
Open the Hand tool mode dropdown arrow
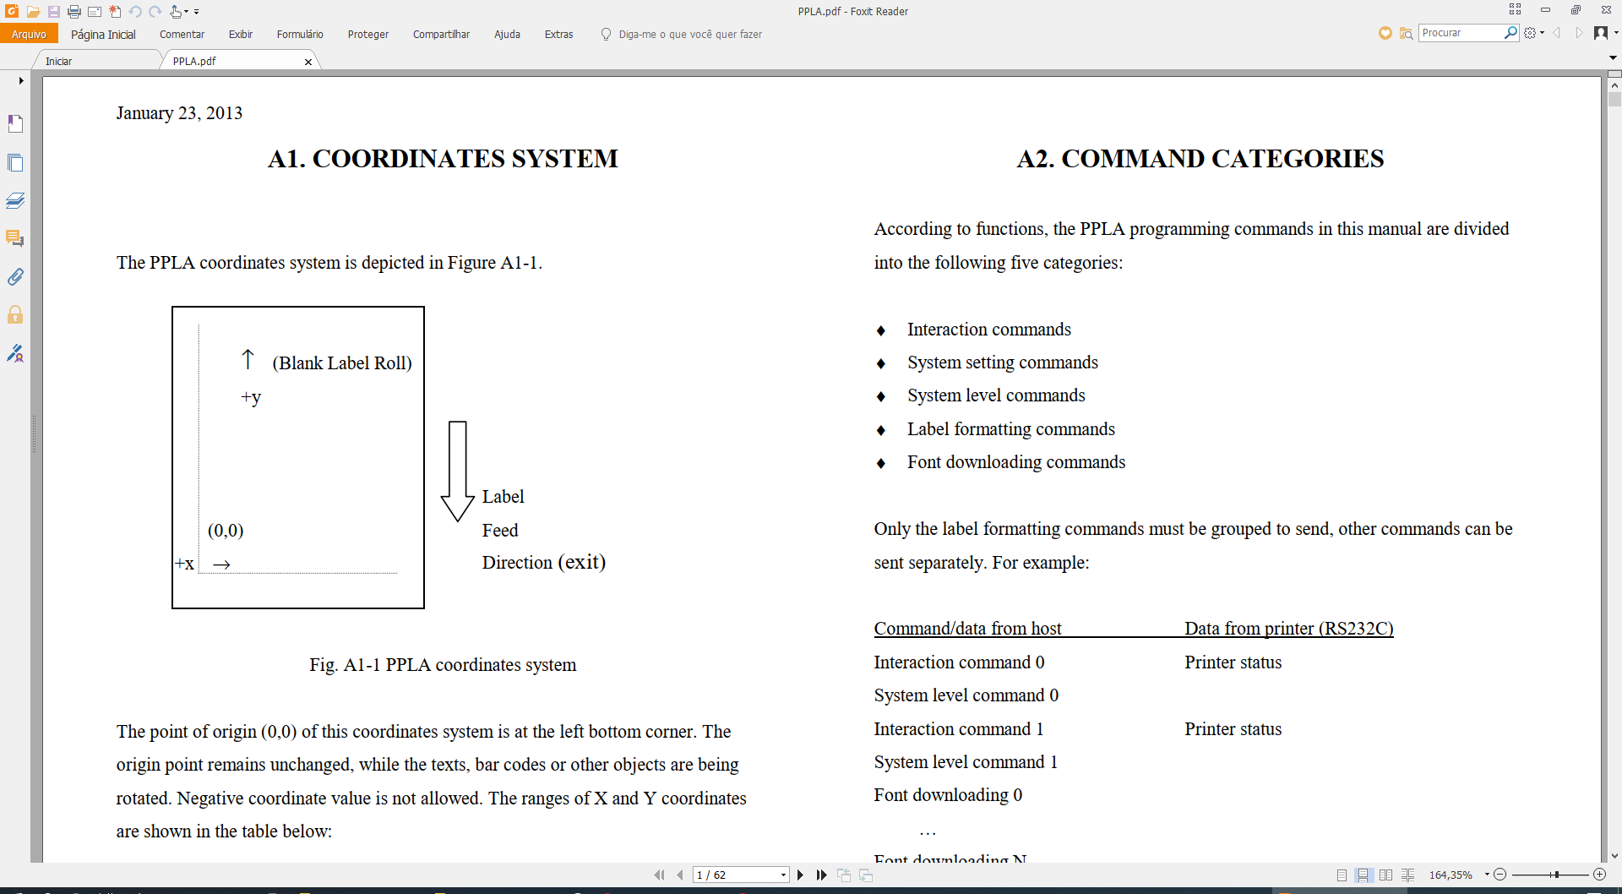coord(187,12)
